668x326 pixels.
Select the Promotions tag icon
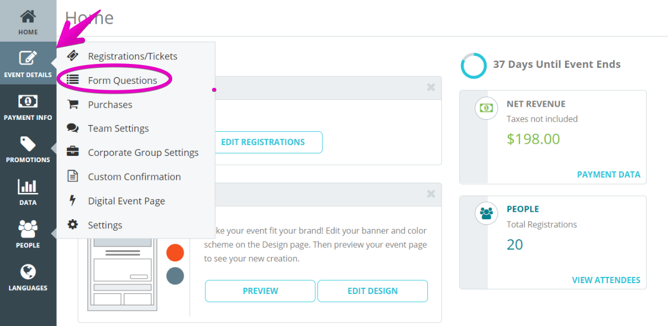click(x=28, y=144)
